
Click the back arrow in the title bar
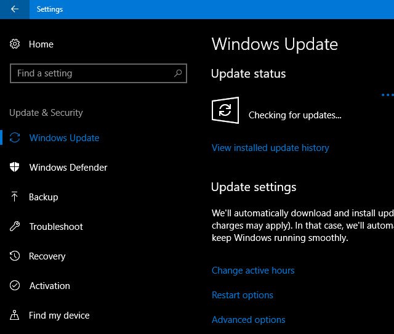pyautogui.click(x=15, y=9)
